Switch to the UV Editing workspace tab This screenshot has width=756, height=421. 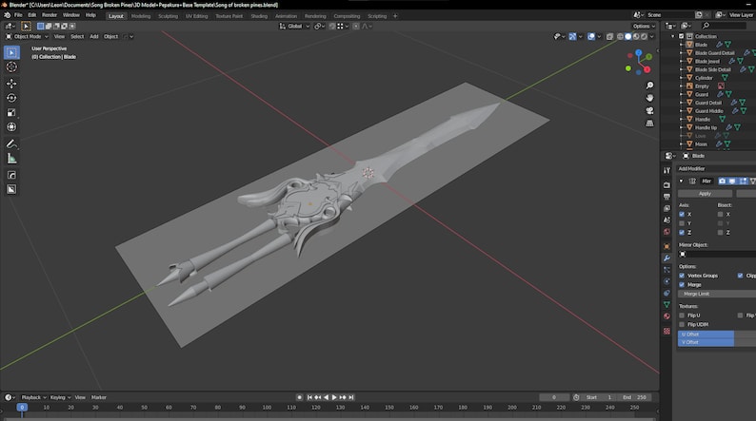(196, 16)
